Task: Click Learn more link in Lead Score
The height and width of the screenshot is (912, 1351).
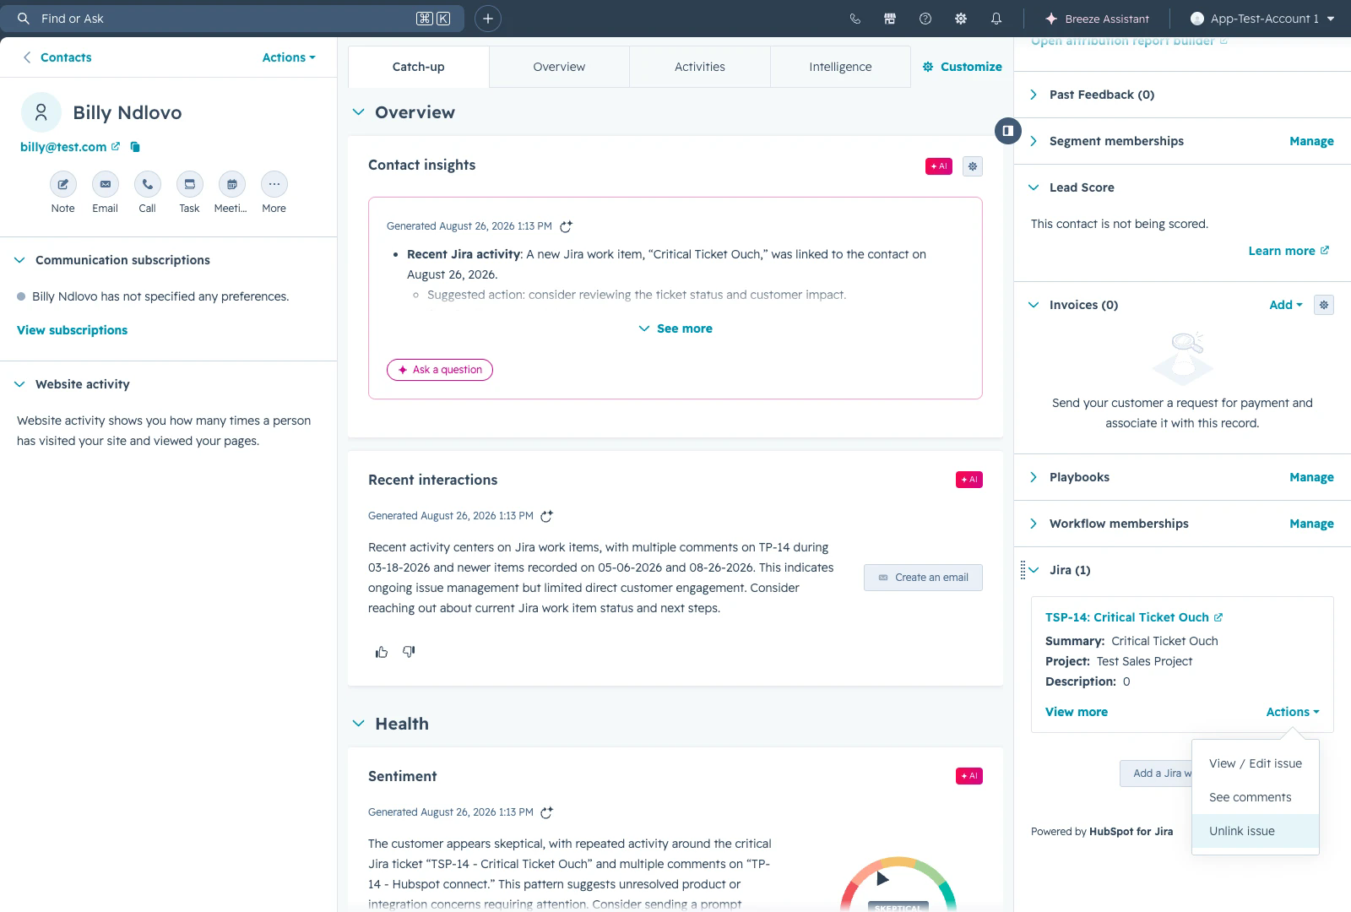Action: [1289, 251]
